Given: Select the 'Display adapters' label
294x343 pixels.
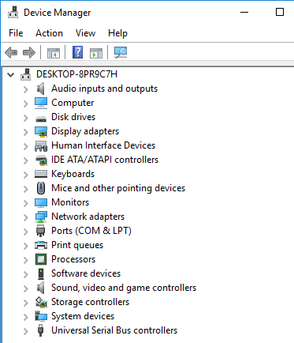Looking at the screenshot, I should (x=85, y=131).
